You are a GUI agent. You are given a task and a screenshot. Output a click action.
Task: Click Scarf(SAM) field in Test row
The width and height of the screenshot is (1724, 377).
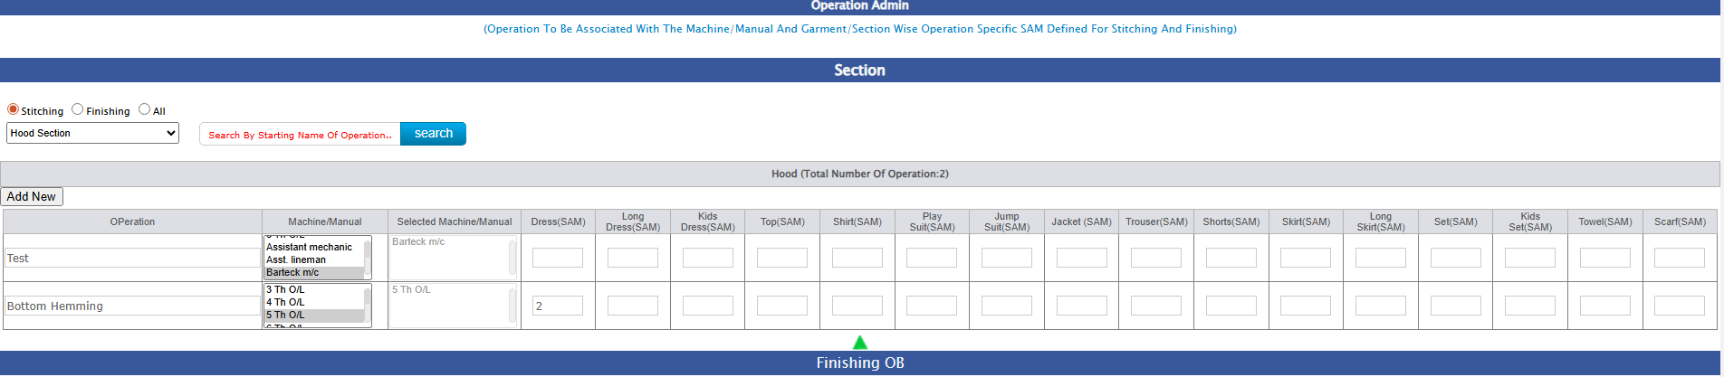pos(1680,258)
